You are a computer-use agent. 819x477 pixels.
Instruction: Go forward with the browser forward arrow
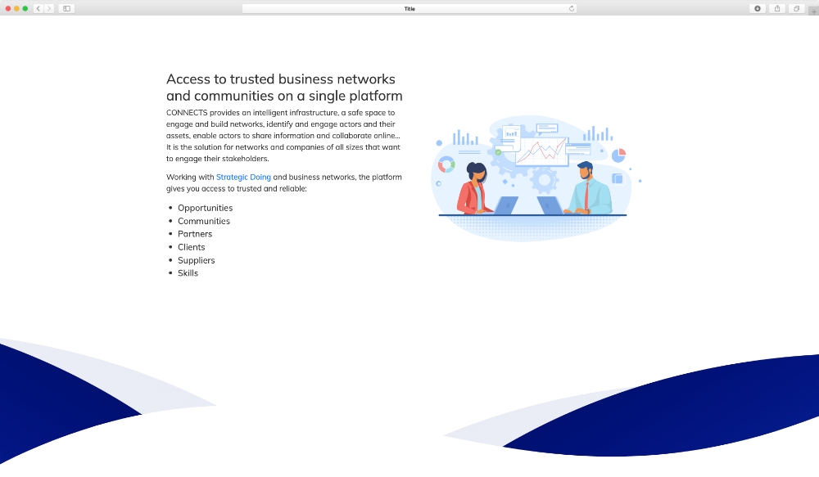pyautogui.click(x=49, y=8)
